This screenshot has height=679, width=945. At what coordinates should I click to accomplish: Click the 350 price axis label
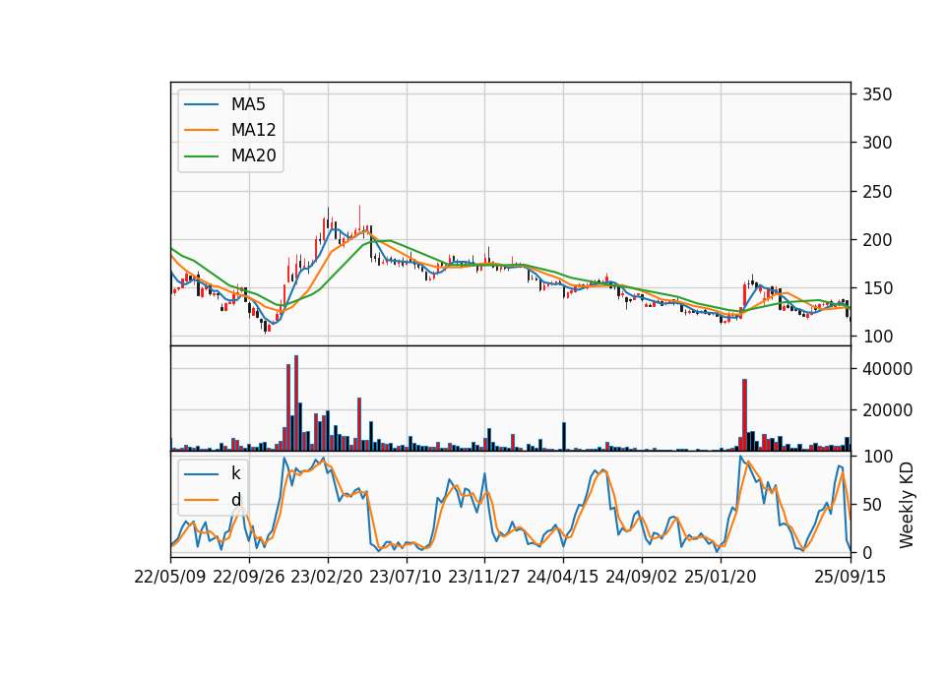coord(877,94)
